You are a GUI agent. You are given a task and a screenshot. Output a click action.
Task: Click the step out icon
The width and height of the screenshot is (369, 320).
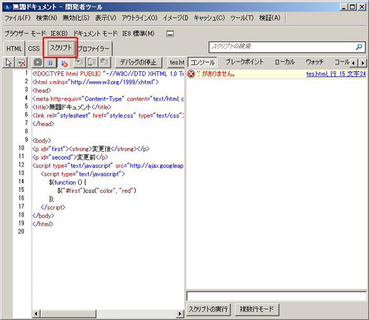(x=105, y=63)
